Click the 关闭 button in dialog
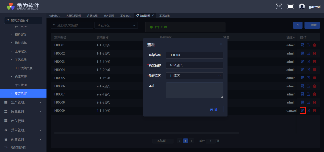The width and height of the screenshot is (324, 152). coord(214,109)
